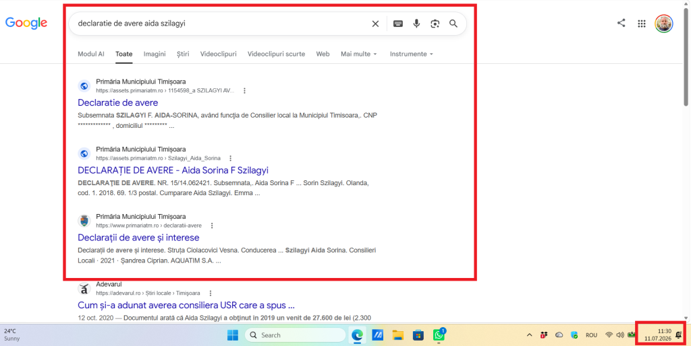691x346 pixels.
Task: Submit the query with the magnifier icon
Action: pyautogui.click(x=453, y=24)
